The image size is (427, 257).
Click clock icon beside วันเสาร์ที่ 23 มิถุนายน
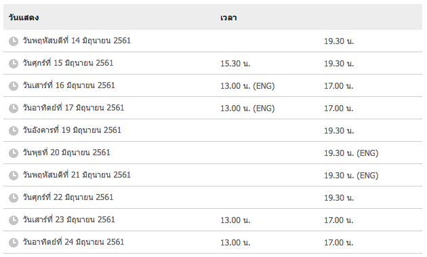(14, 220)
